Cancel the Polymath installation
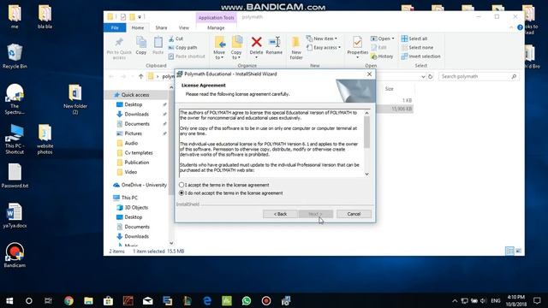 (x=354, y=214)
